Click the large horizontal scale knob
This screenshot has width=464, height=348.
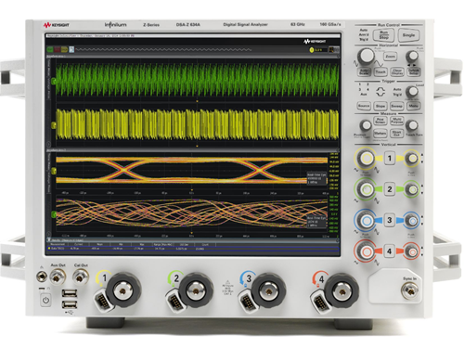pos(366,57)
